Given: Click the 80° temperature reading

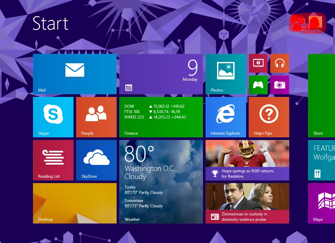Looking at the screenshot, I should (139, 153).
